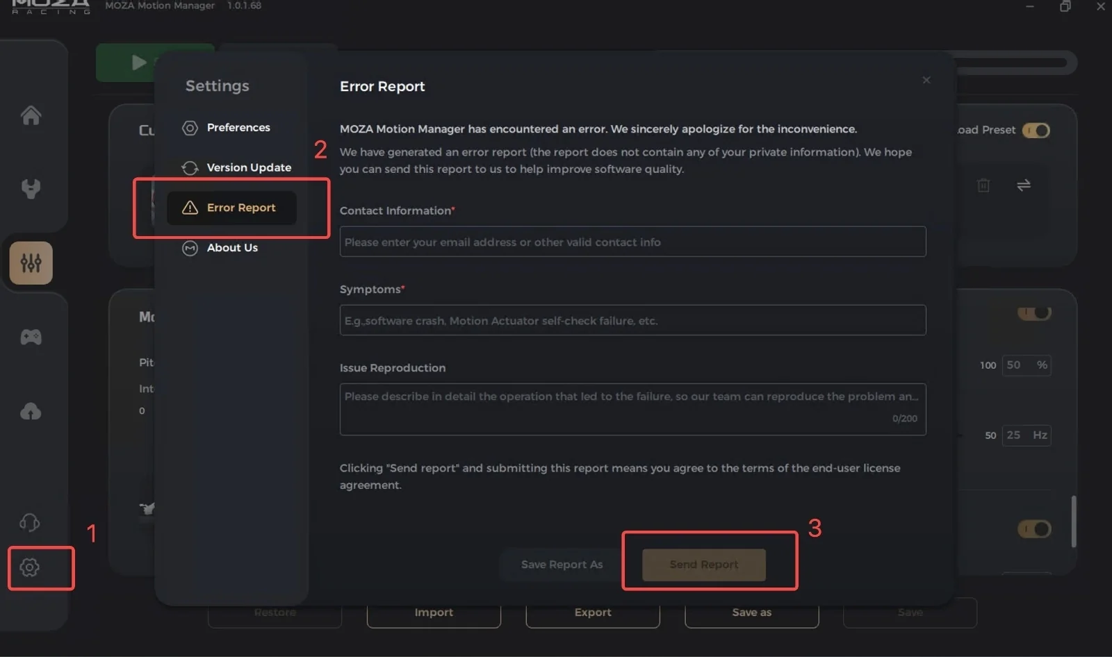Image resolution: width=1112 pixels, height=657 pixels.
Task: Select the Error Report section
Action: pos(231,208)
